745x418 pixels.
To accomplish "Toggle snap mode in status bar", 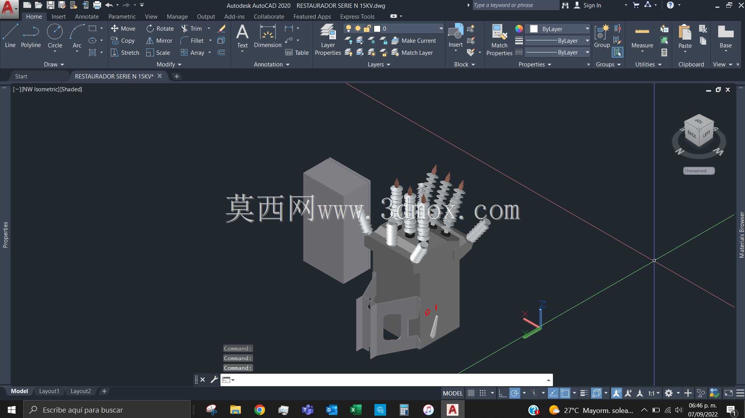I will 483,393.
